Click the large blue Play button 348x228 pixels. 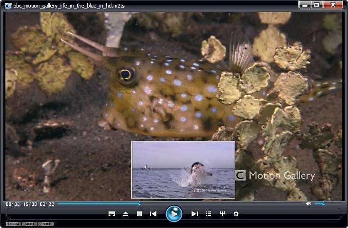(x=174, y=214)
